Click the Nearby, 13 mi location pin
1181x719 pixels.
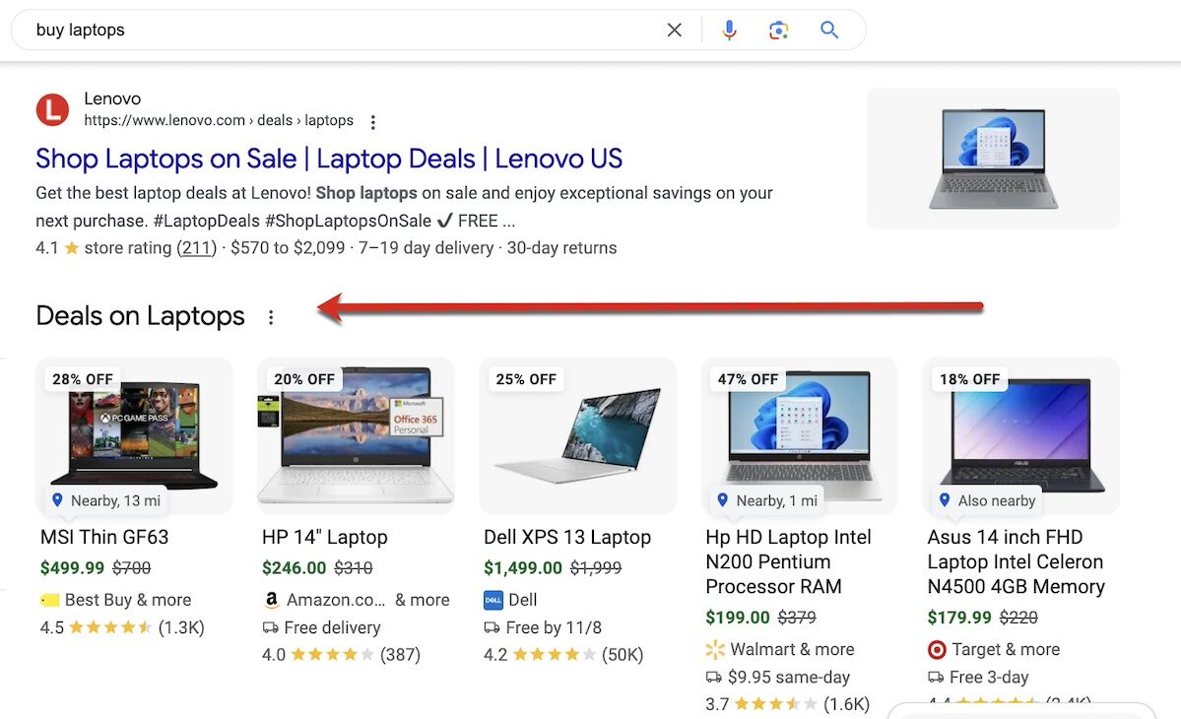[x=57, y=500]
